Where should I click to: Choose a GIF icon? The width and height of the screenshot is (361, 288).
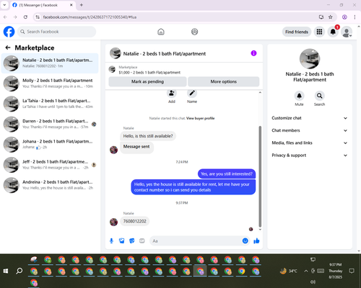click(142, 240)
